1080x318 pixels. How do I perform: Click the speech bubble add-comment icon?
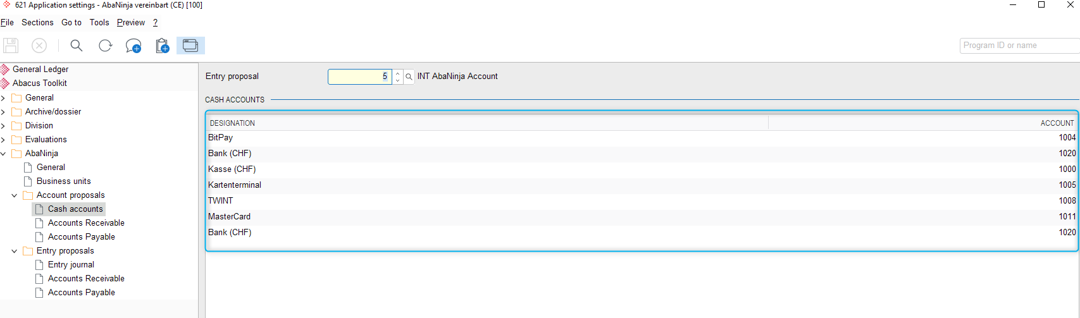point(133,46)
